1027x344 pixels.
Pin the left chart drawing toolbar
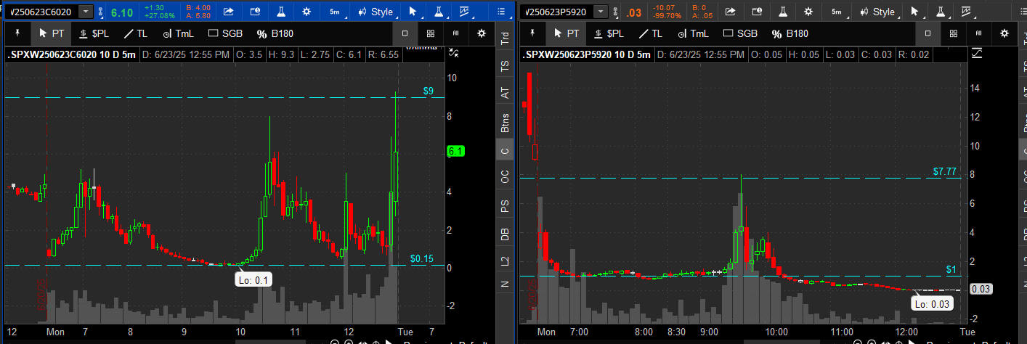tap(17, 33)
